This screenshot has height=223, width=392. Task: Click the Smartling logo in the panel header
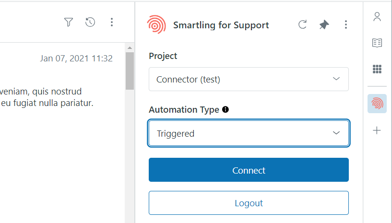[x=157, y=25]
